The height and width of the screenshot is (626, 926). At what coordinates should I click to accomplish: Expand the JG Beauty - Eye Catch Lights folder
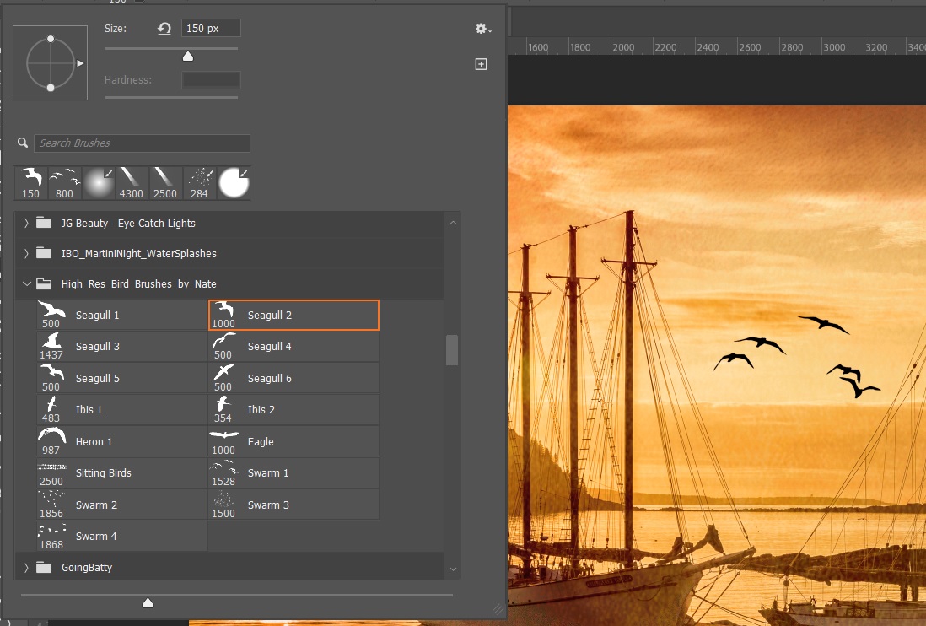(x=26, y=223)
